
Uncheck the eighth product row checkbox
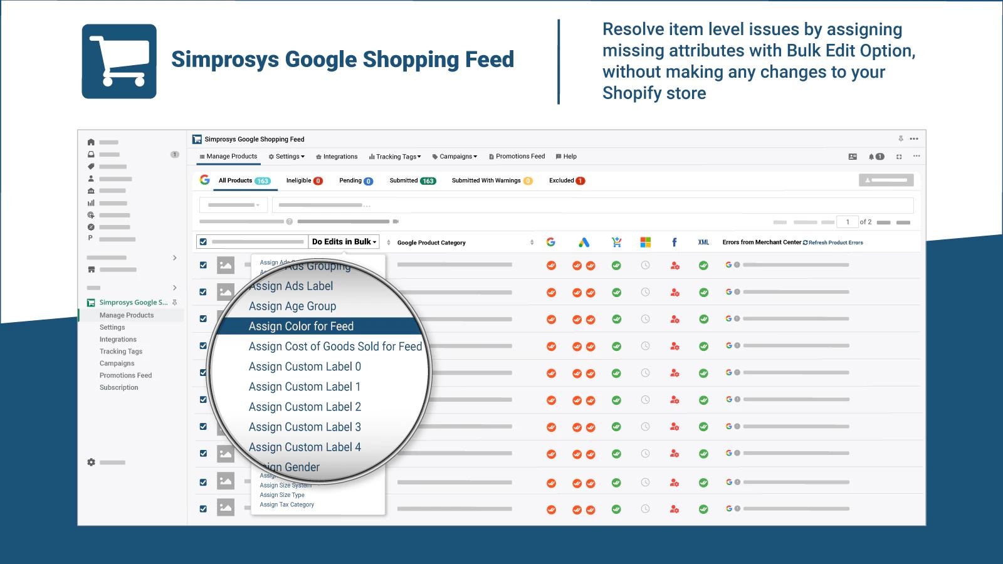pyautogui.click(x=203, y=454)
